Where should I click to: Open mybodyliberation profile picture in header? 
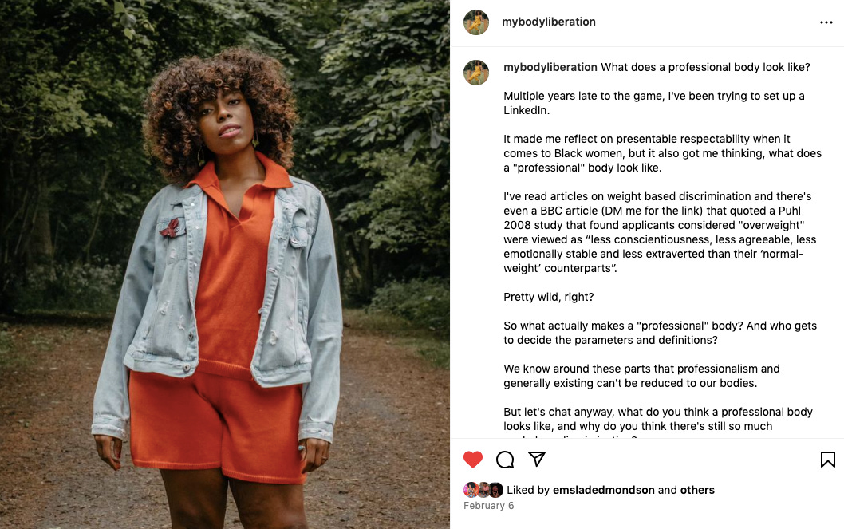coord(476,22)
